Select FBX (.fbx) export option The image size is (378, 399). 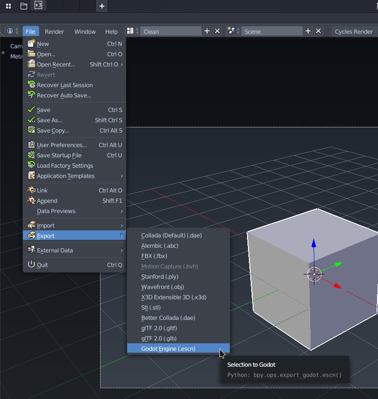(x=178, y=256)
